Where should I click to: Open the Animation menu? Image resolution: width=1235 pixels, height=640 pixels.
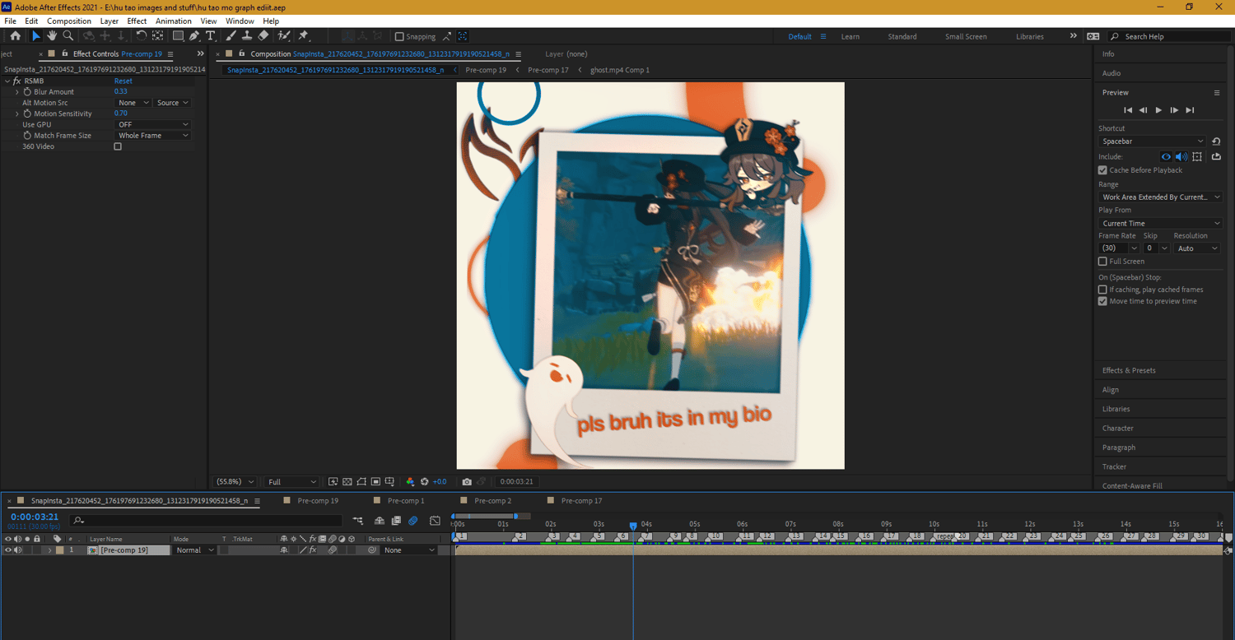[174, 21]
